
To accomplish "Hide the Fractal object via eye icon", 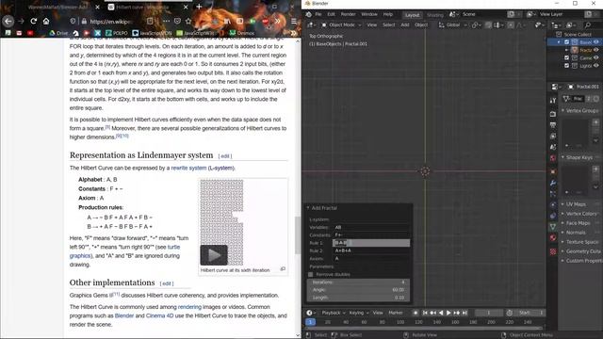I will click(x=596, y=50).
